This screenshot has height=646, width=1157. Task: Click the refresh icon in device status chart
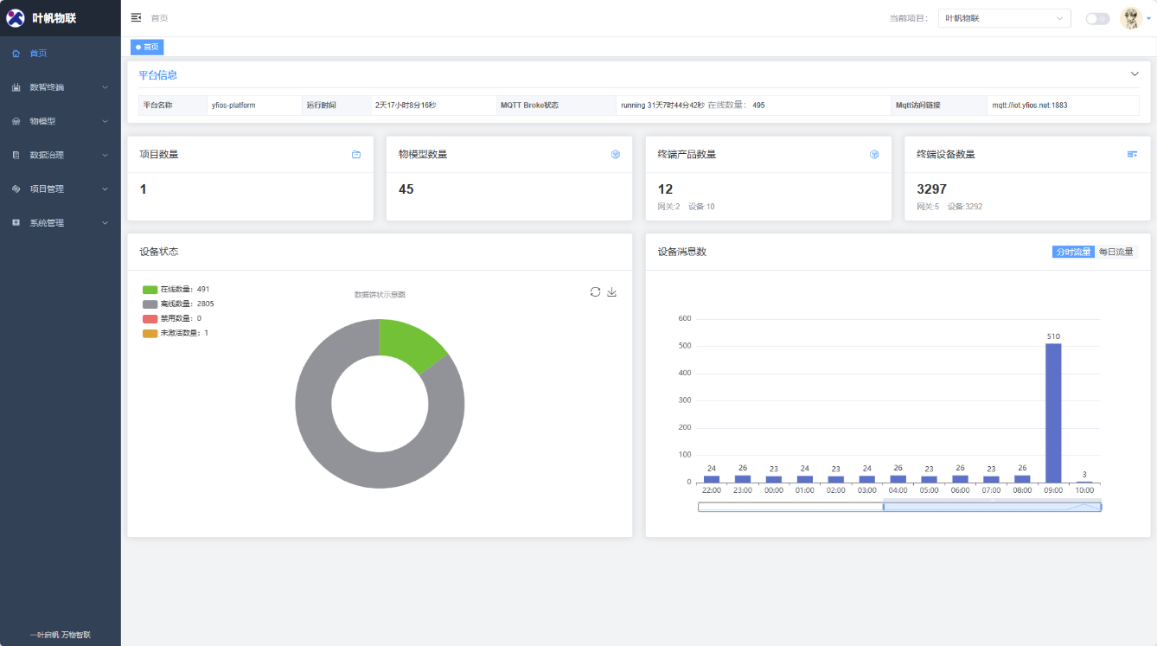[x=595, y=292]
